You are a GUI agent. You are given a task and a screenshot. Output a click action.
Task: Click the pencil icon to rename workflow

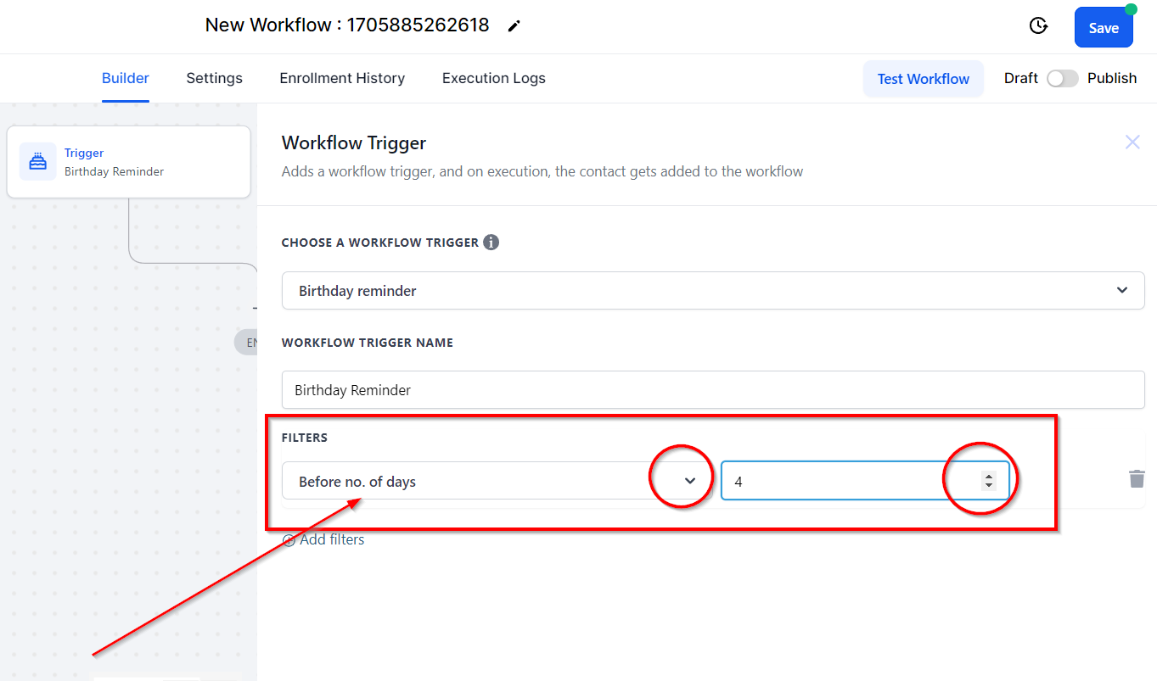tap(514, 26)
